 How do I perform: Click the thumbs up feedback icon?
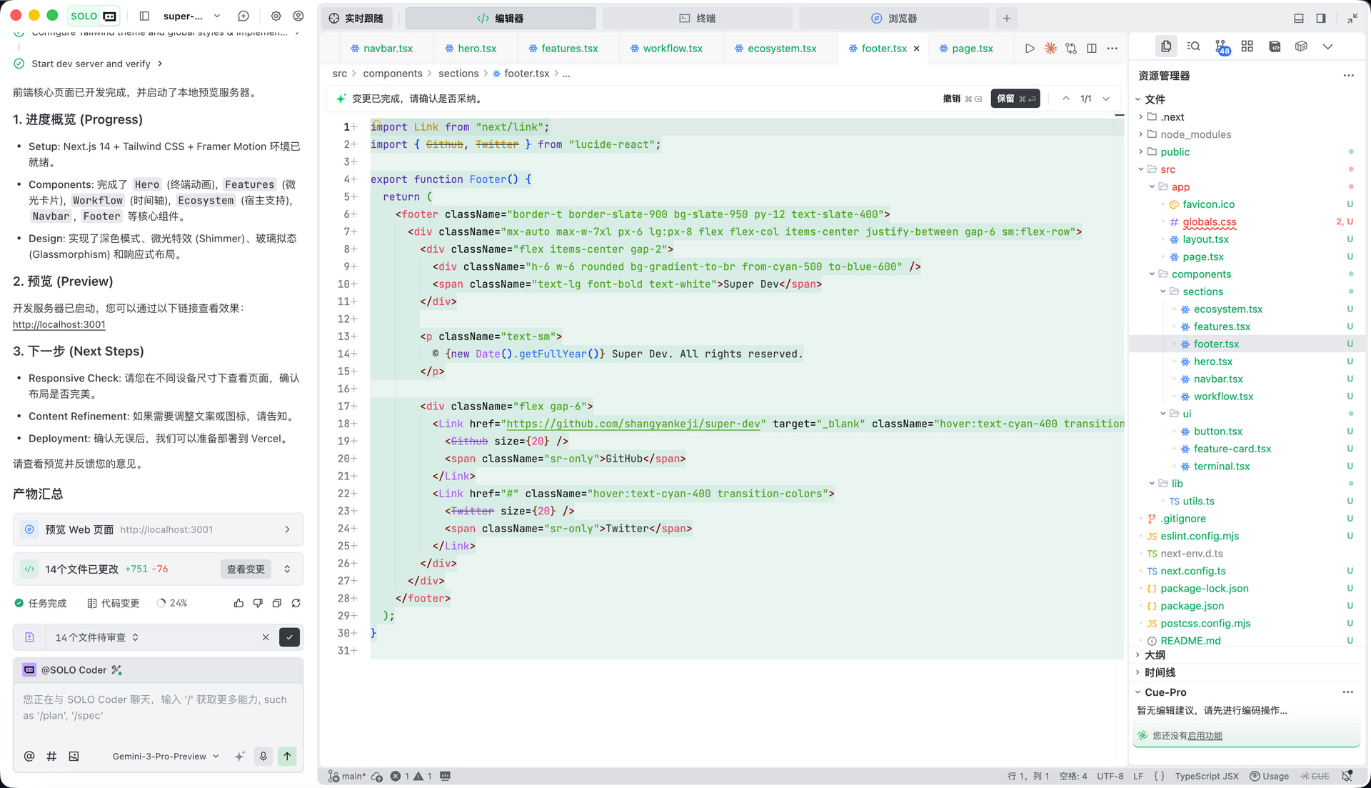point(238,603)
